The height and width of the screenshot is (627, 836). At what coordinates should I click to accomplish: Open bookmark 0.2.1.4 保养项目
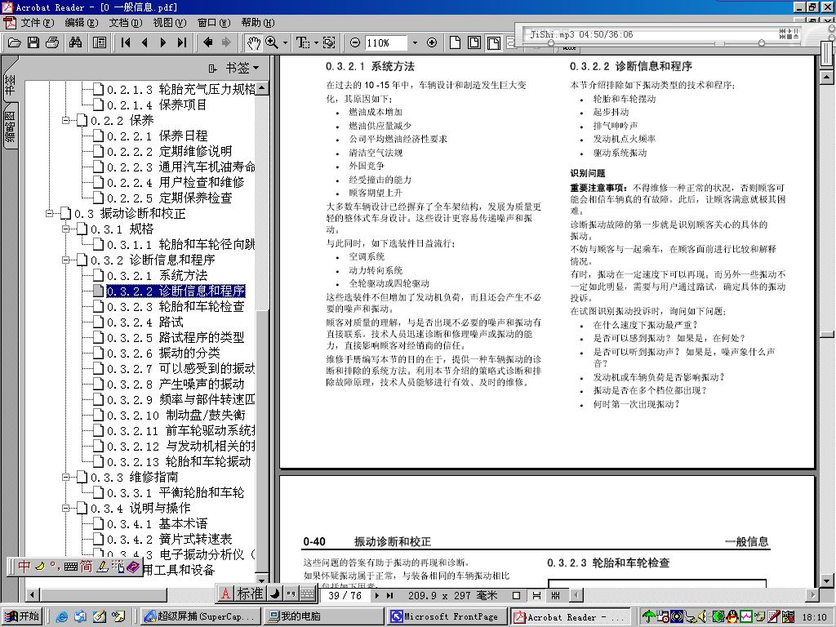pyautogui.click(x=157, y=105)
